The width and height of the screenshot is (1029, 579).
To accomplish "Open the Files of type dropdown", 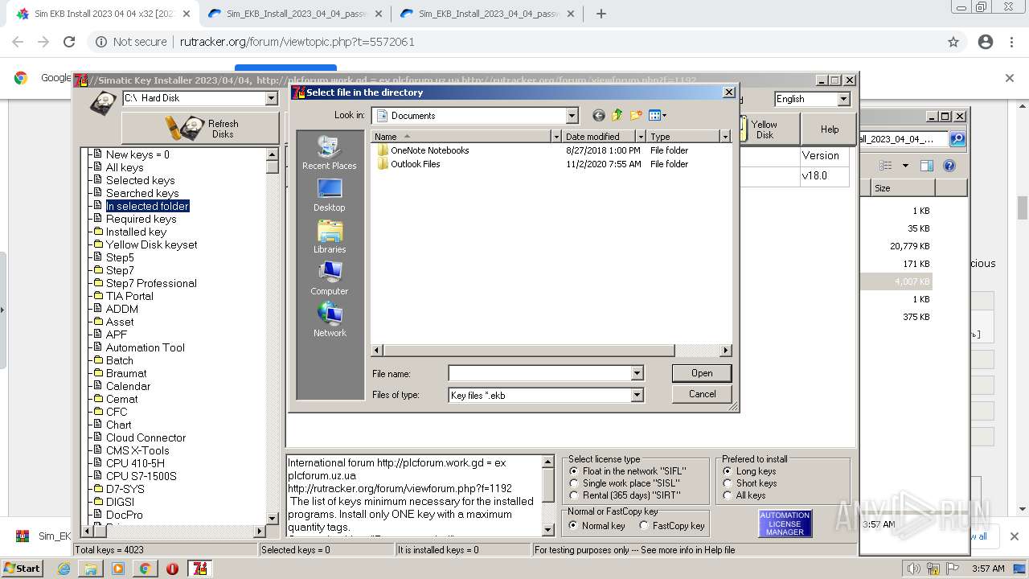I will point(637,395).
